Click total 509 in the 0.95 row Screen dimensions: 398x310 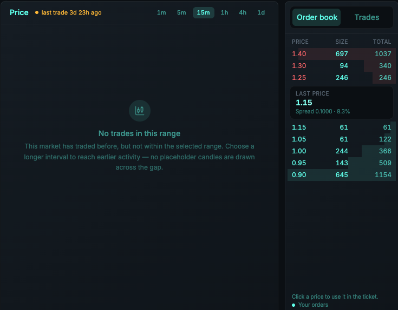pos(385,163)
